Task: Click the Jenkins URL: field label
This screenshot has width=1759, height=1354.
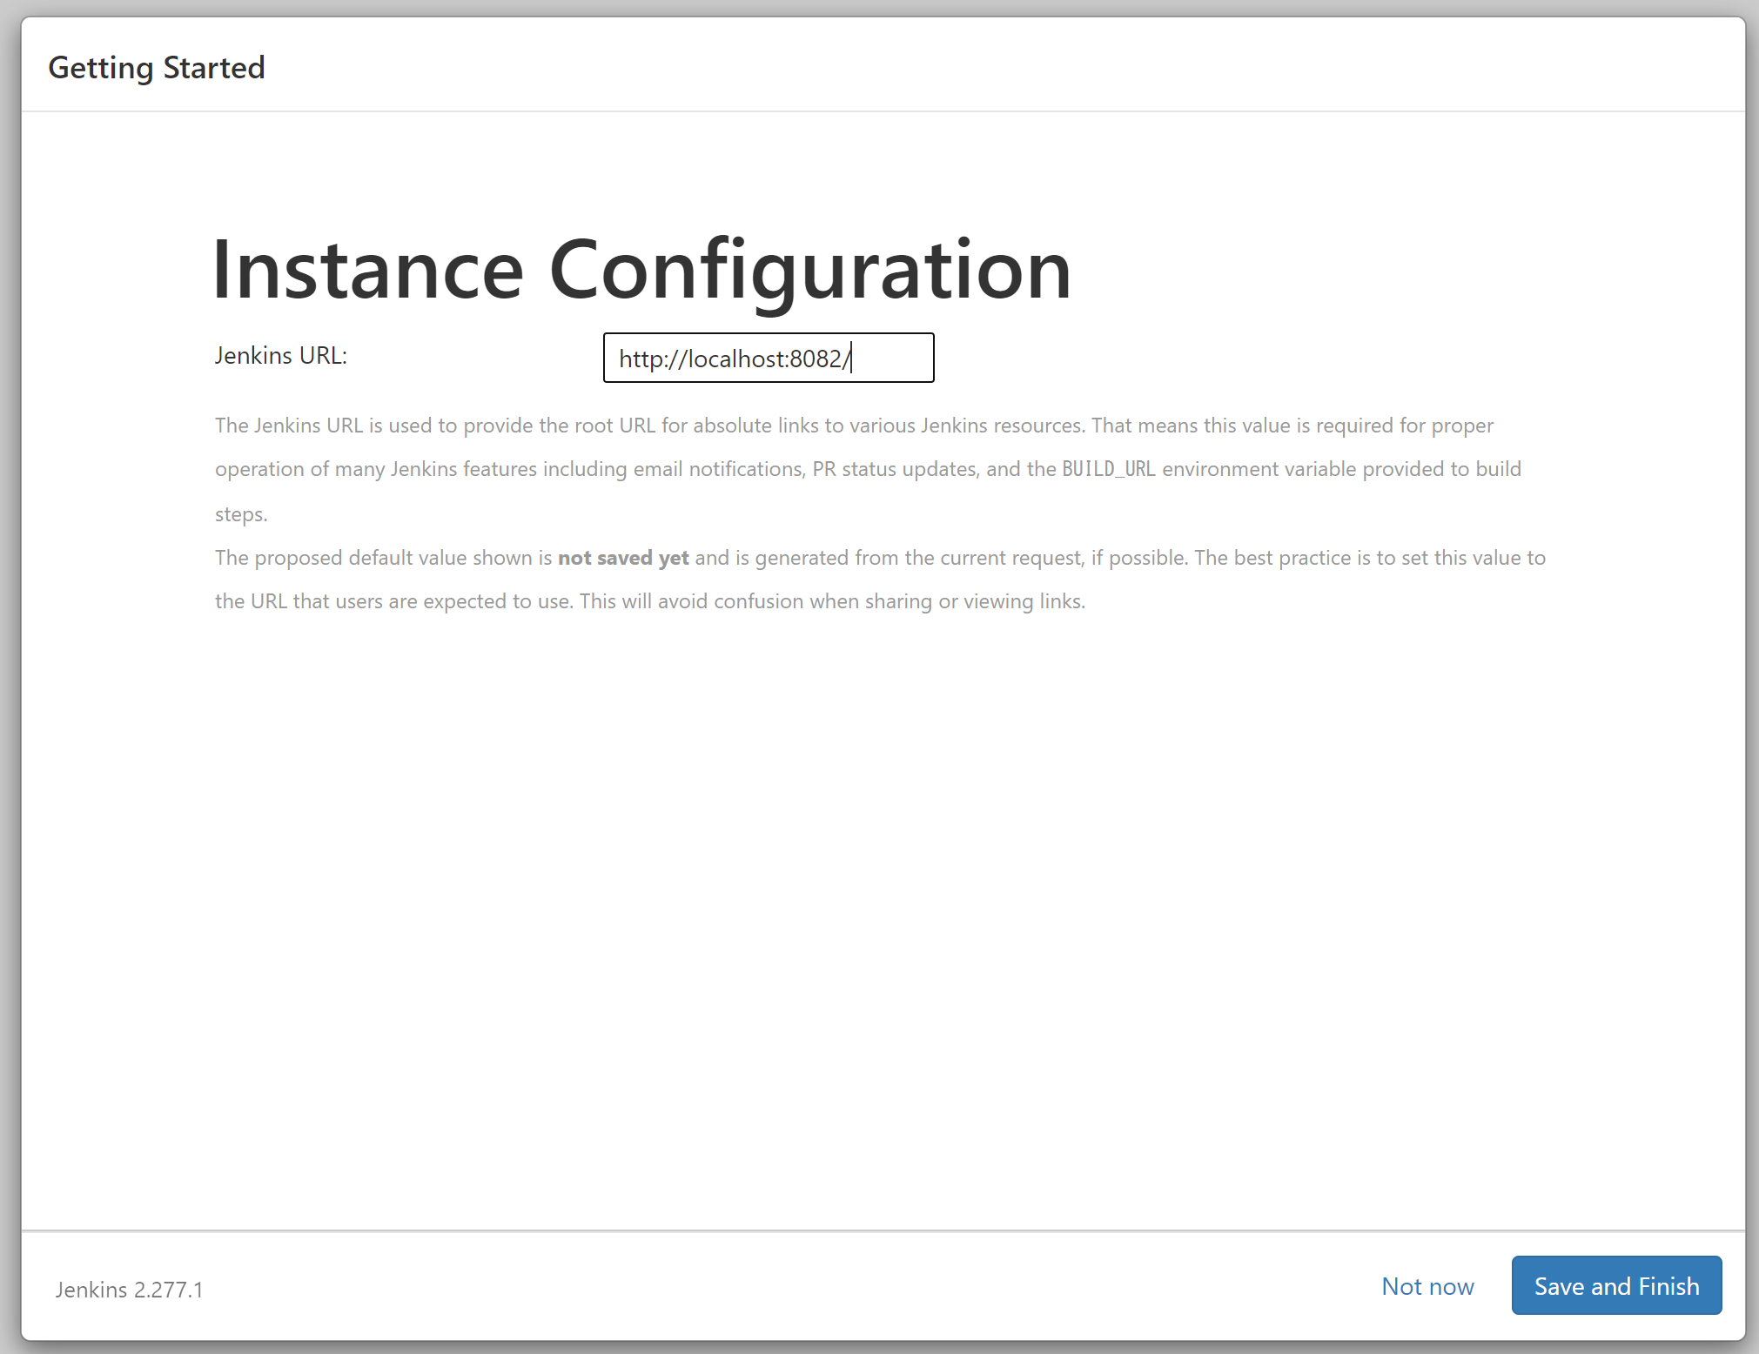Action: pyautogui.click(x=281, y=356)
